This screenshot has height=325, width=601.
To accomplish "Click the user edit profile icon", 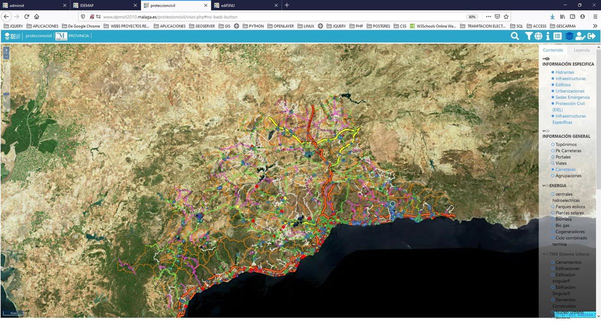I will pos(580,36).
